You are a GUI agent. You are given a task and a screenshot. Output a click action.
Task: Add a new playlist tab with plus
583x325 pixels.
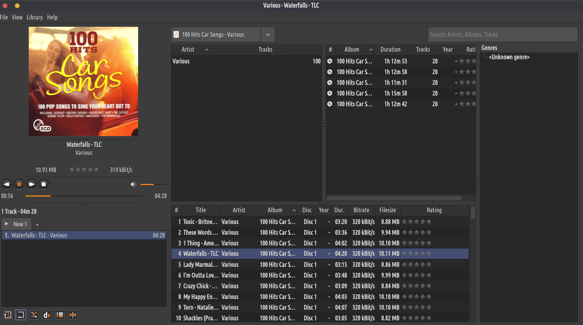37,224
